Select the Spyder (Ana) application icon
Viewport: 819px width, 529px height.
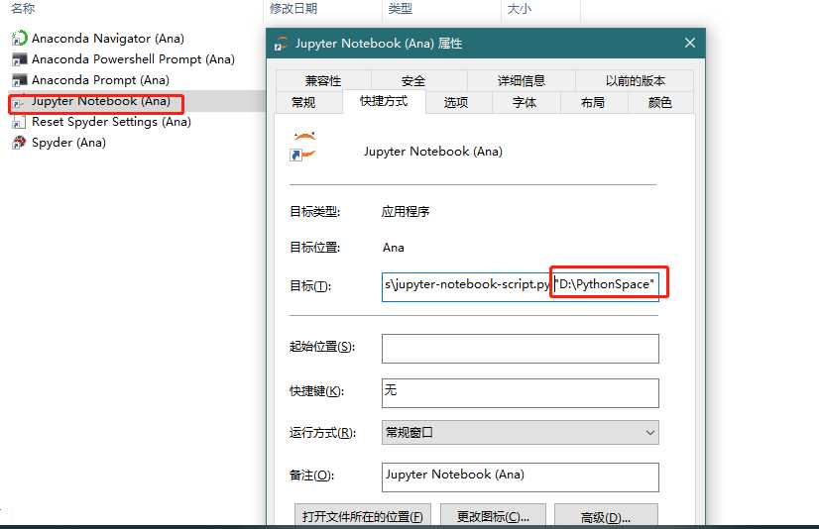point(19,143)
